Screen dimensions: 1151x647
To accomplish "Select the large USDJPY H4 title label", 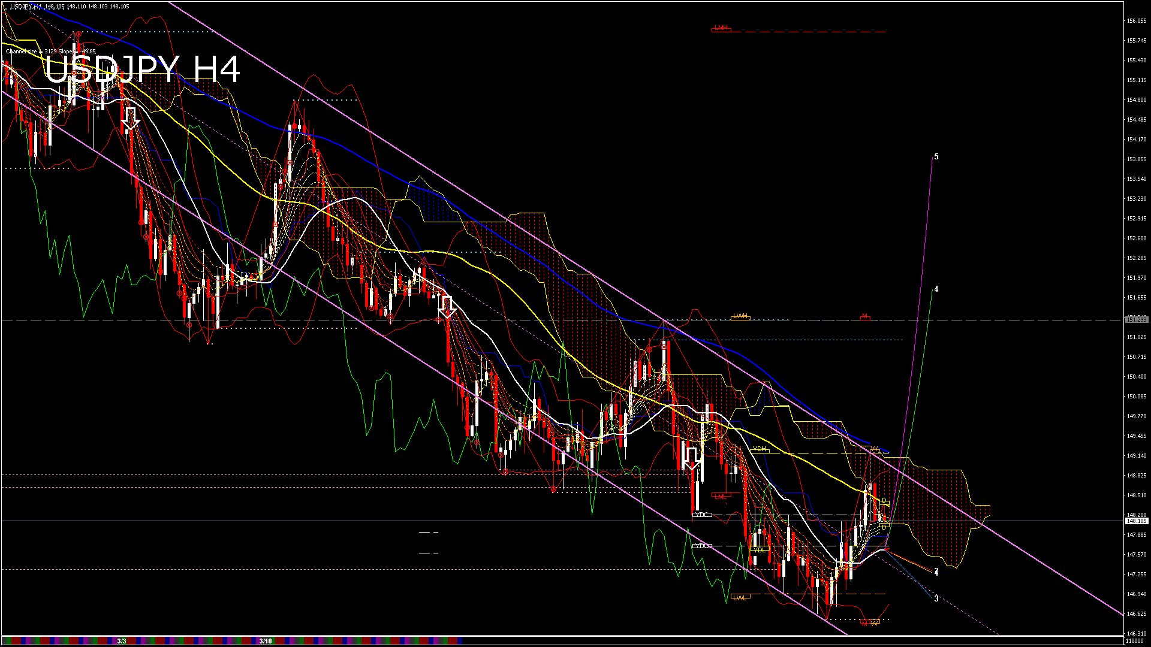I will (x=143, y=69).
